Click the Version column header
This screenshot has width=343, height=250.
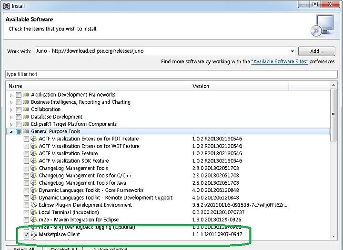point(240,86)
